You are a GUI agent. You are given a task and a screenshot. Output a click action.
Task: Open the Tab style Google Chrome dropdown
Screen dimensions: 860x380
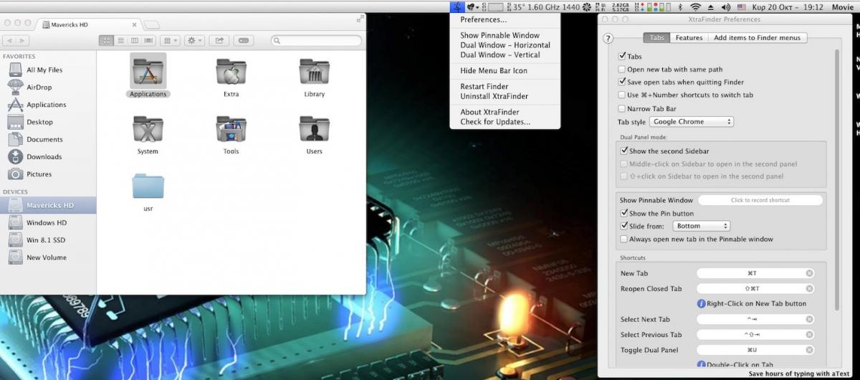[691, 122]
